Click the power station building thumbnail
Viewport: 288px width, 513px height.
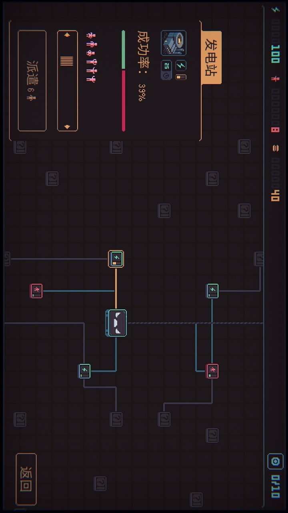(174, 43)
